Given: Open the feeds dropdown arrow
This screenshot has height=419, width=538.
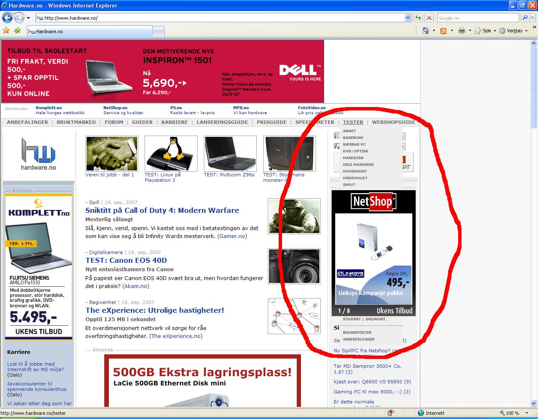Looking at the screenshot, I should [452, 31].
